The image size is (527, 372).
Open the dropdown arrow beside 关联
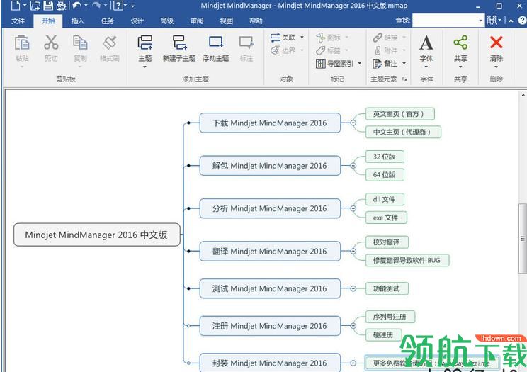coord(302,38)
